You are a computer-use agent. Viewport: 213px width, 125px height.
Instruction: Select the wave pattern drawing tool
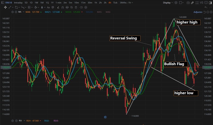(23, 7)
